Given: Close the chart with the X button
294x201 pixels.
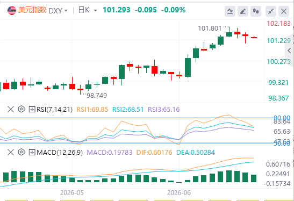Looking at the screenshot, I should pos(284,11).
